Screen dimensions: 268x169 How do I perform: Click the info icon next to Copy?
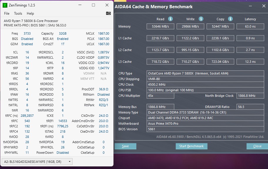(x=230, y=19)
